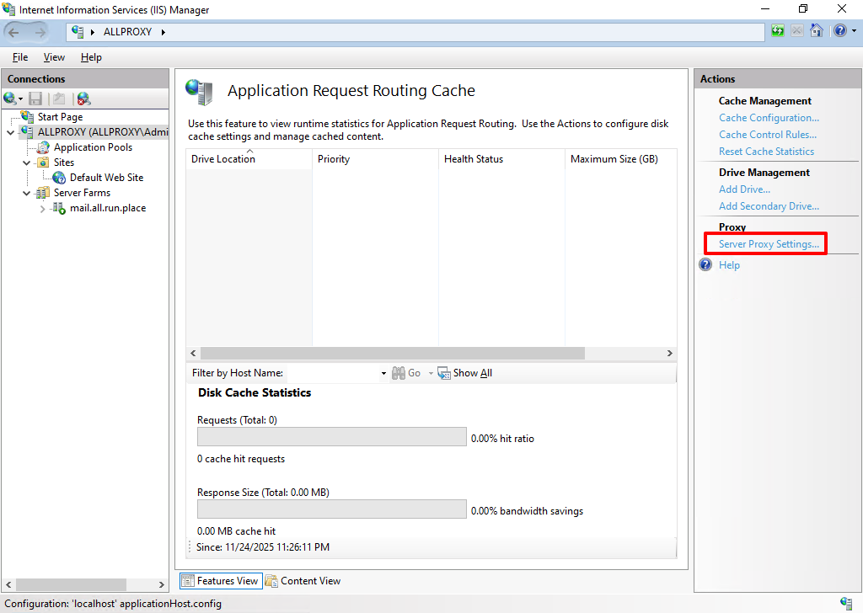Click the drive list scroll right arrow

click(x=670, y=354)
